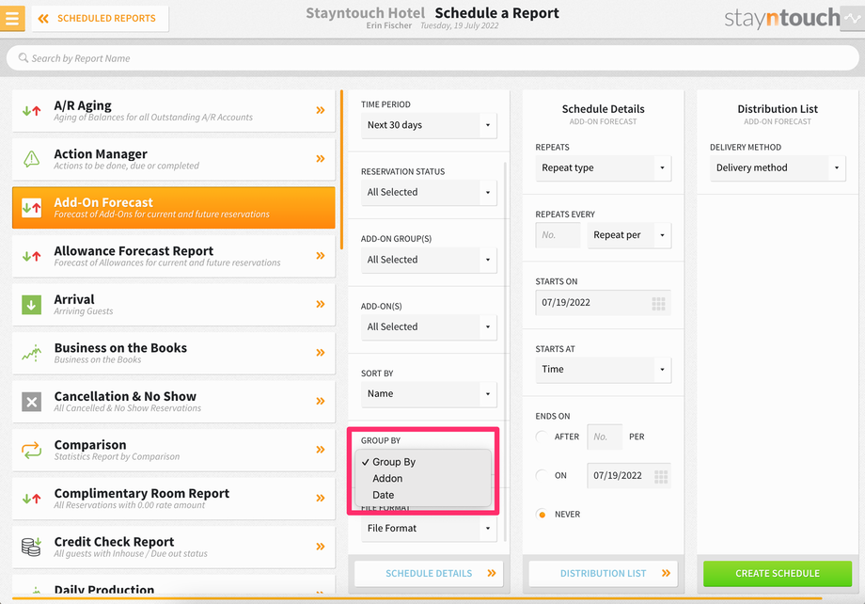865x604 pixels.
Task: Open Comparison report double chevron
Action: pyautogui.click(x=321, y=450)
